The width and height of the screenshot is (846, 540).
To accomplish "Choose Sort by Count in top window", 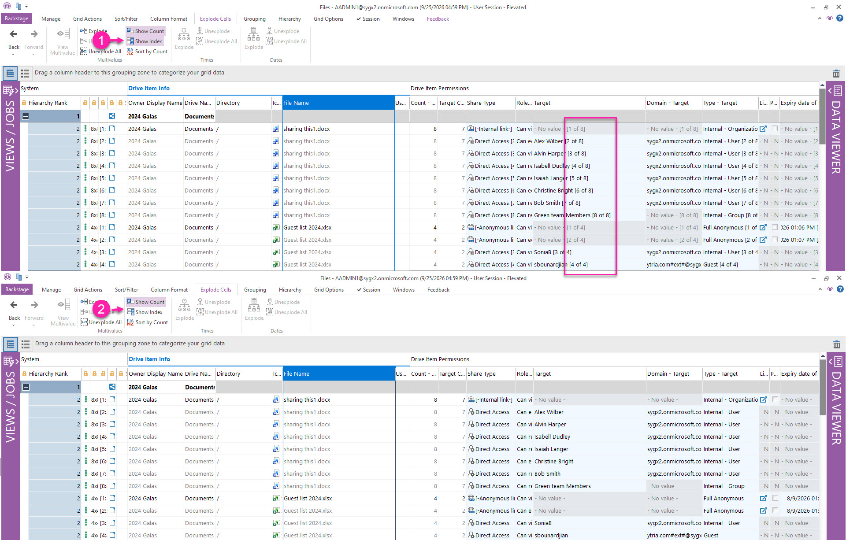I will point(147,52).
